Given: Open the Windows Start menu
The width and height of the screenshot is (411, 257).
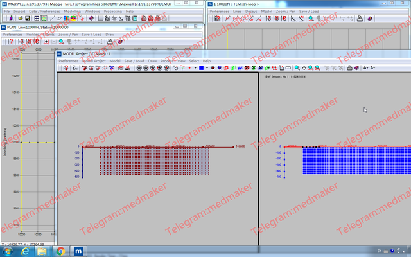Looking at the screenshot, I should pyautogui.click(x=7, y=251).
